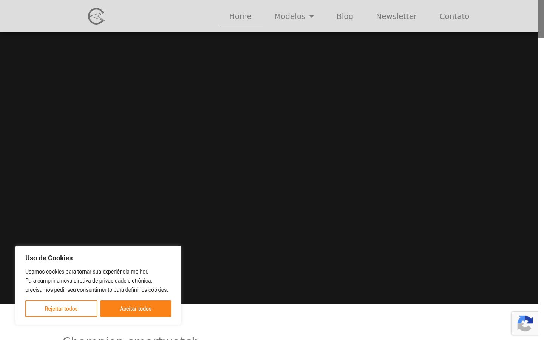Click the Uso de Cookies heading
544x340 pixels.
pyautogui.click(x=49, y=258)
